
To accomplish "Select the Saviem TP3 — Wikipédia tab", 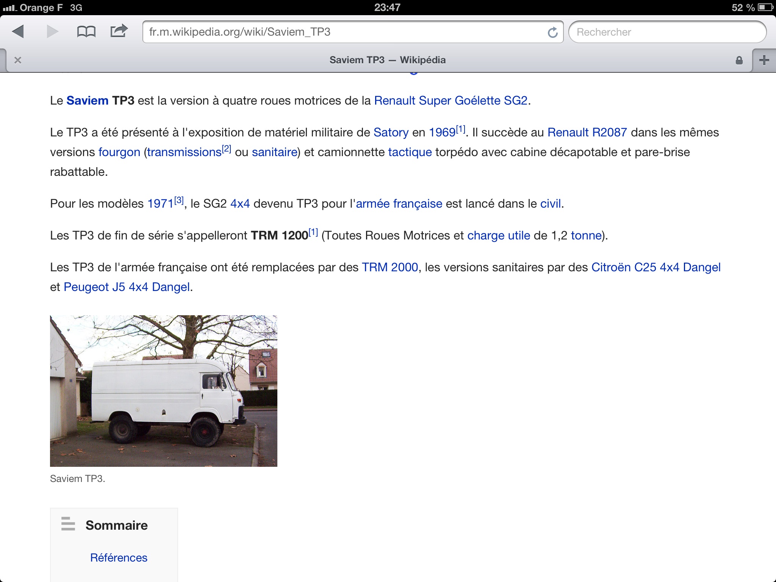I will coord(387,60).
